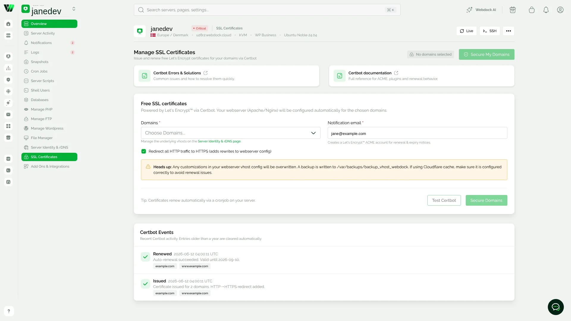Open the three-dot more actions menu

click(508, 31)
